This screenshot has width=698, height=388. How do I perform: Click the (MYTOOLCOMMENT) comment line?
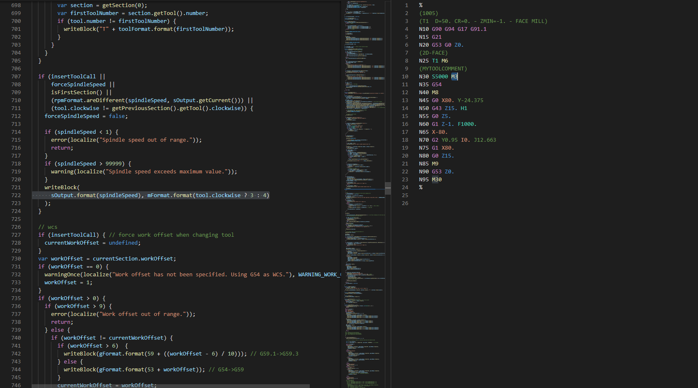click(443, 69)
